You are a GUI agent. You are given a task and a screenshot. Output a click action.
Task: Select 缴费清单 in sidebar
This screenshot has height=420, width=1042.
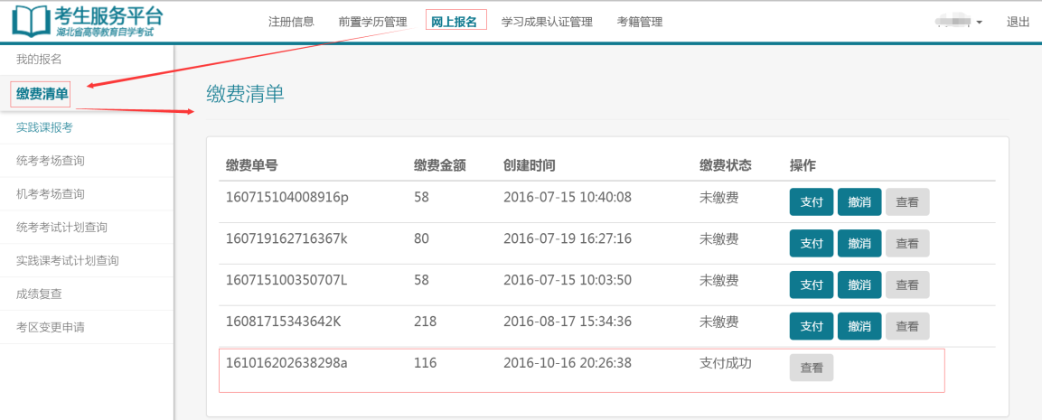(42, 94)
